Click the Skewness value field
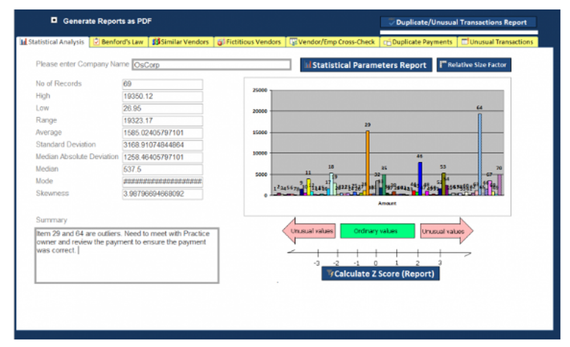Screen dimensions: 570x347 click(x=162, y=194)
